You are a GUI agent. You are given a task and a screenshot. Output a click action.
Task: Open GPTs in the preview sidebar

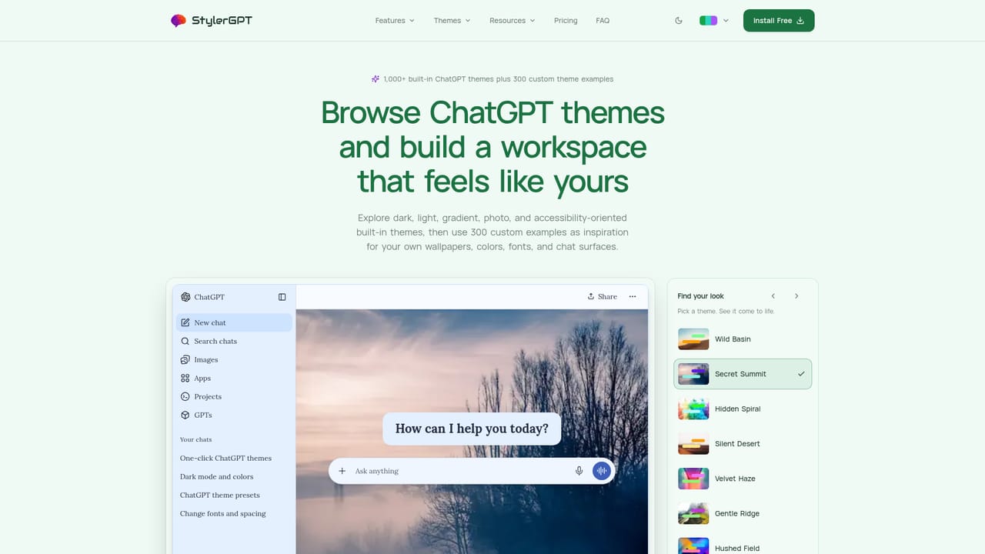pyautogui.click(x=234, y=415)
